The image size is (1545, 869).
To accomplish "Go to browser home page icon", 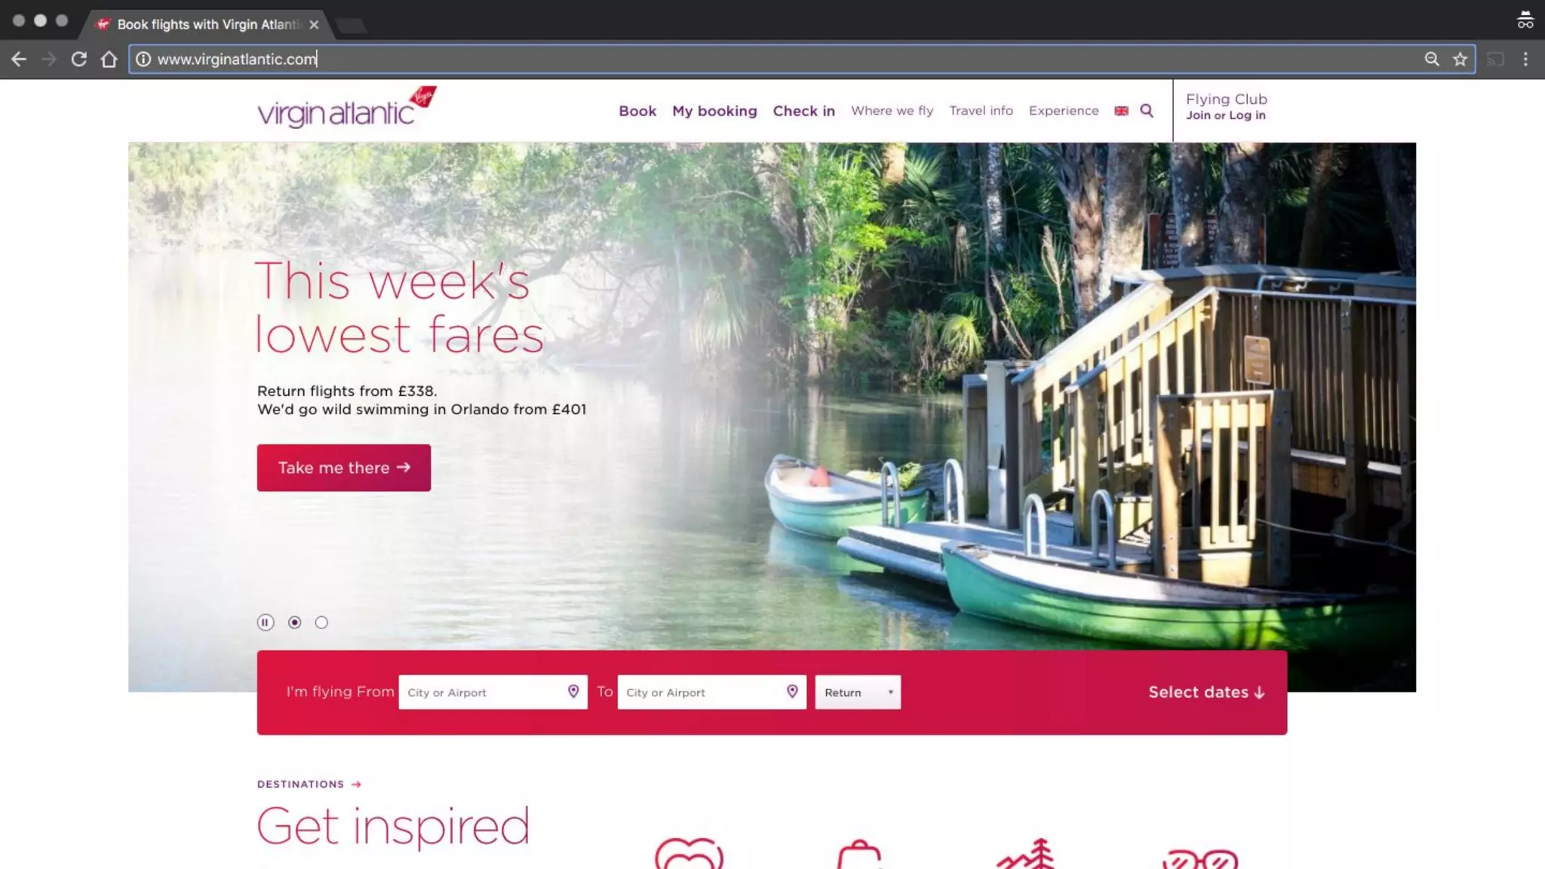I will 109,59.
